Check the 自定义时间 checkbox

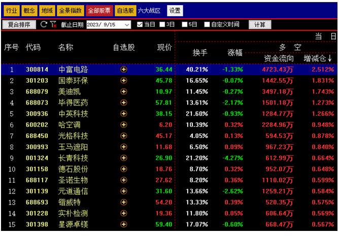[207, 24]
